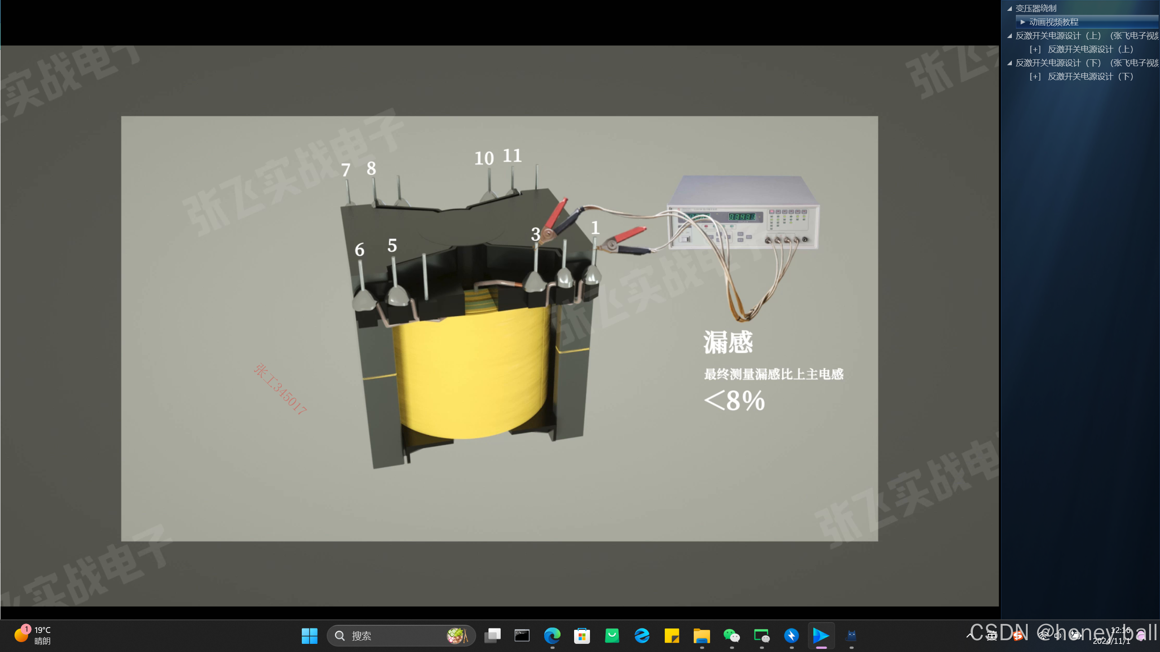Open WeChat from the taskbar

point(731,636)
